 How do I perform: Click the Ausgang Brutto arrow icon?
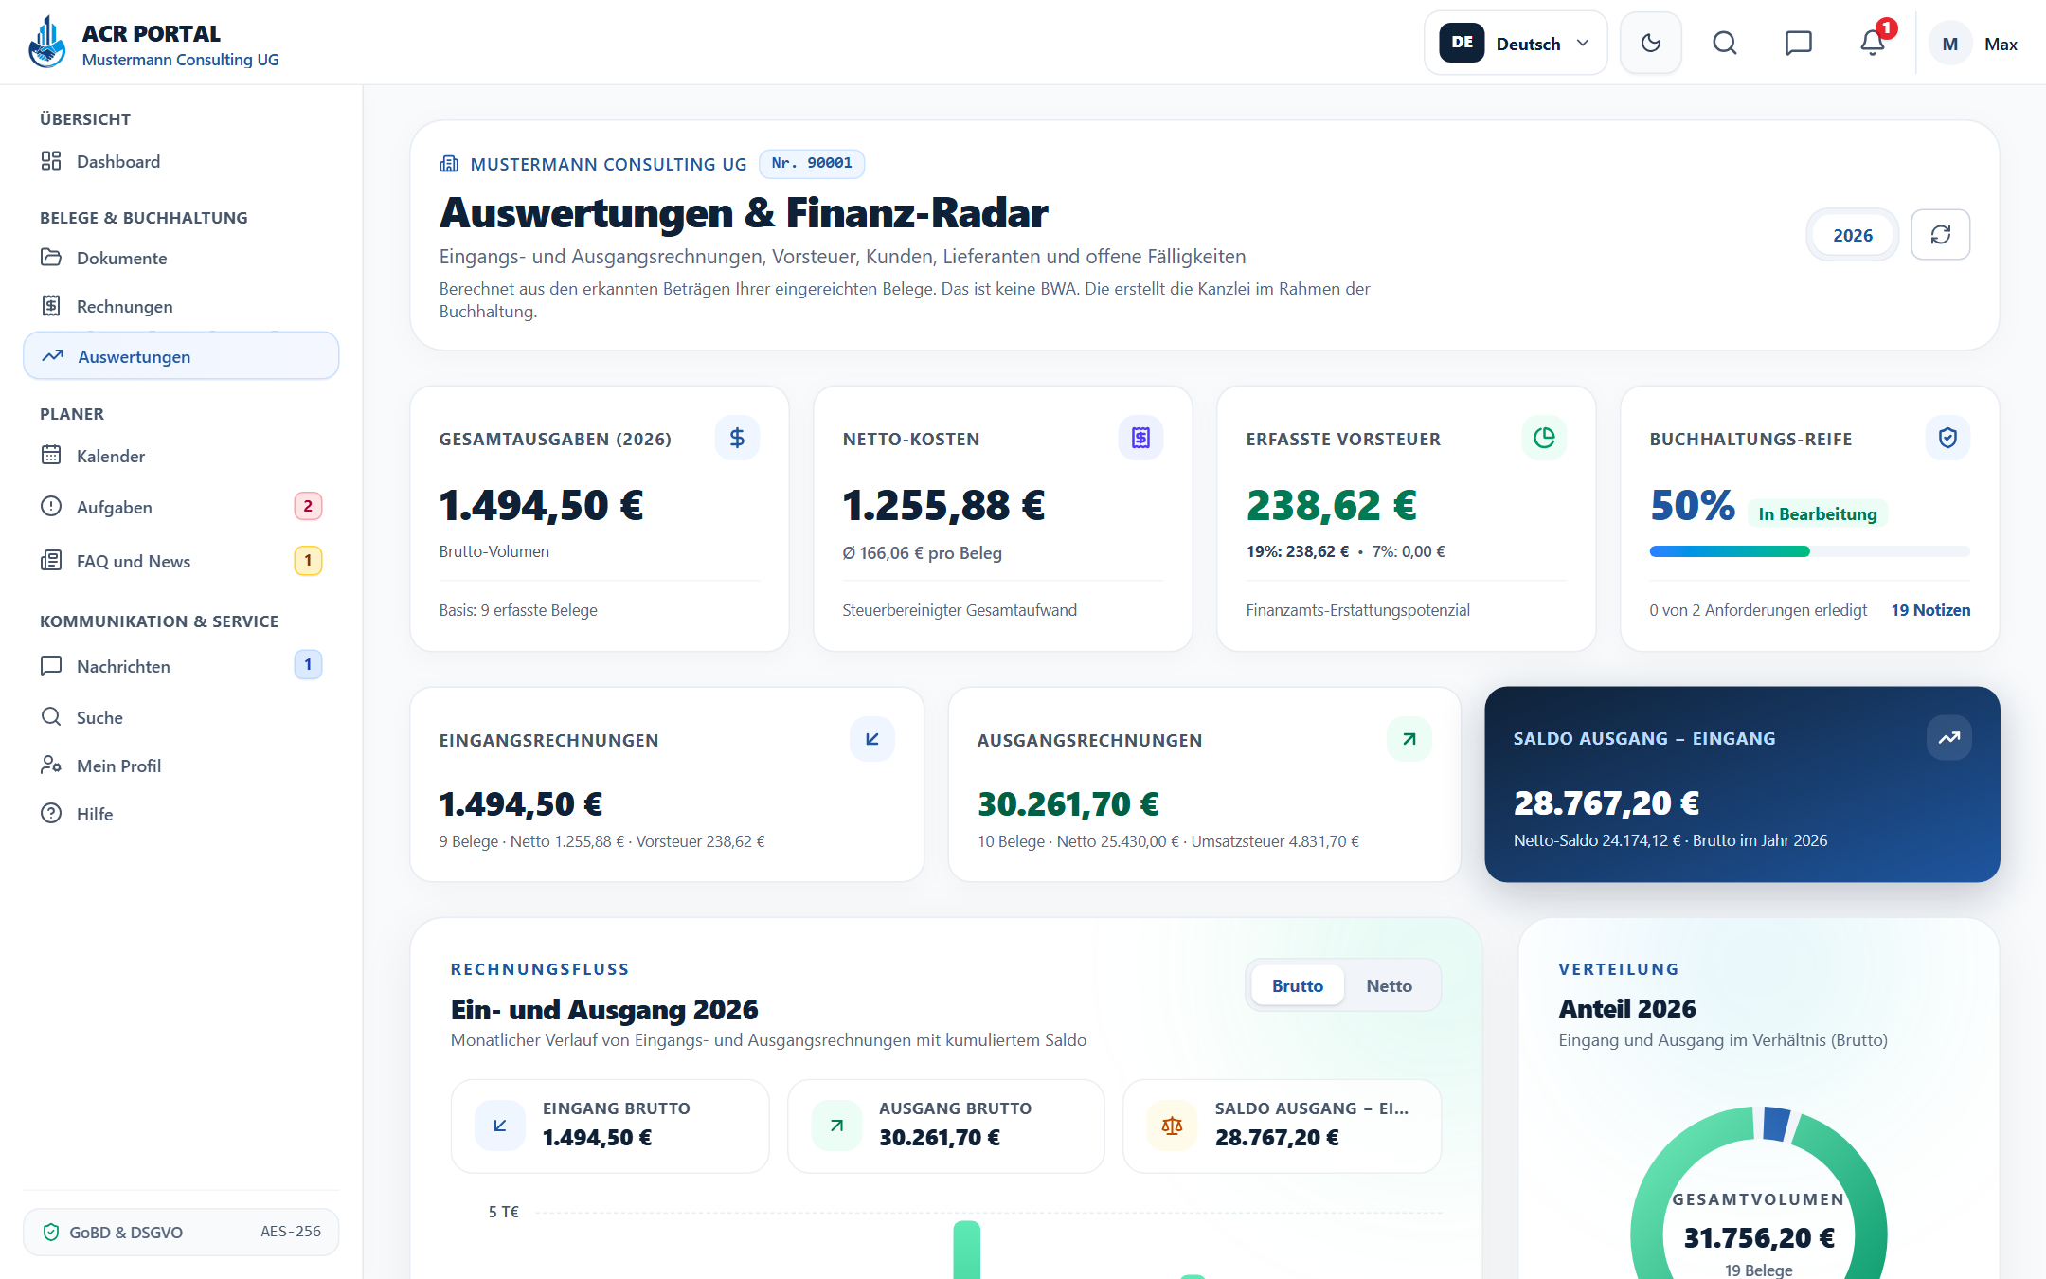(x=836, y=1126)
